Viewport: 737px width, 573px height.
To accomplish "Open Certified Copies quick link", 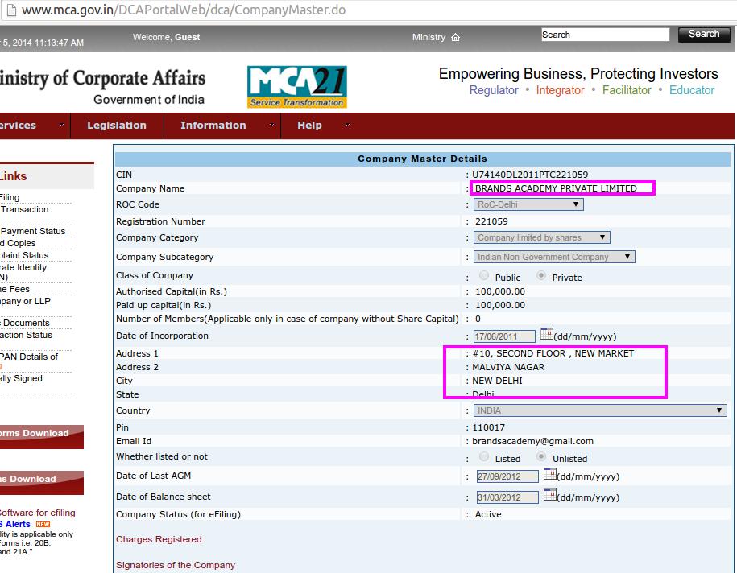I will pyautogui.click(x=18, y=243).
